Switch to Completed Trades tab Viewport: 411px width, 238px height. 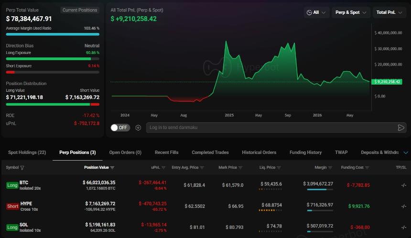pyautogui.click(x=210, y=152)
